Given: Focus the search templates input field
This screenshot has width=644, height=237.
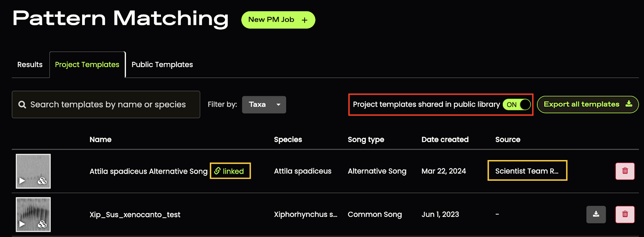Looking at the screenshot, I should coord(106,105).
